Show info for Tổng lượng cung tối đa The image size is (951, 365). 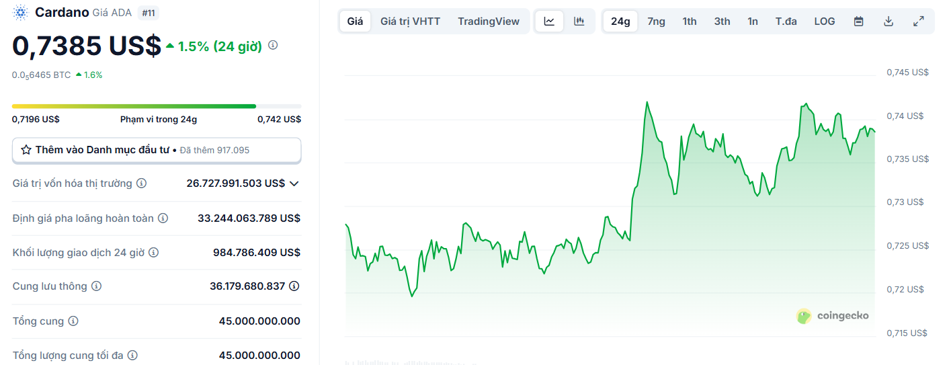point(133,355)
